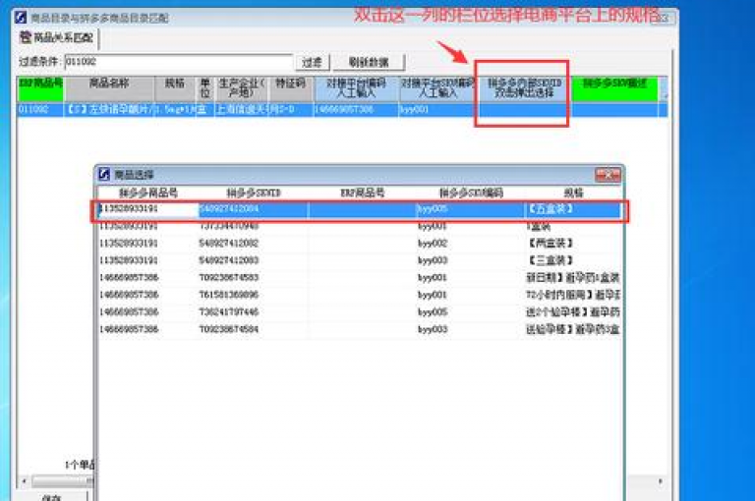Select SKUID T09238674584 in the dialog list

pyautogui.click(x=254, y=330)
